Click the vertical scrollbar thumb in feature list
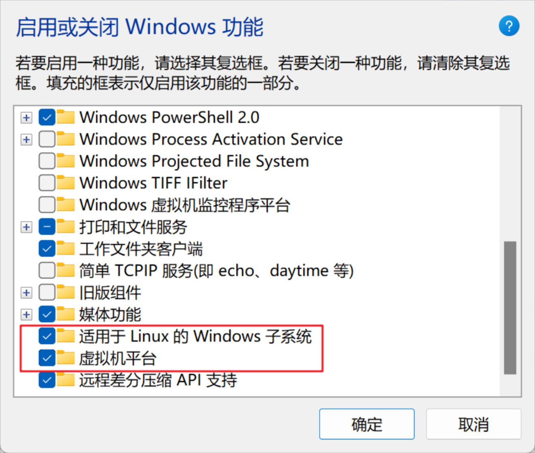This screenshot has width=535, height=453. point(510,308)
